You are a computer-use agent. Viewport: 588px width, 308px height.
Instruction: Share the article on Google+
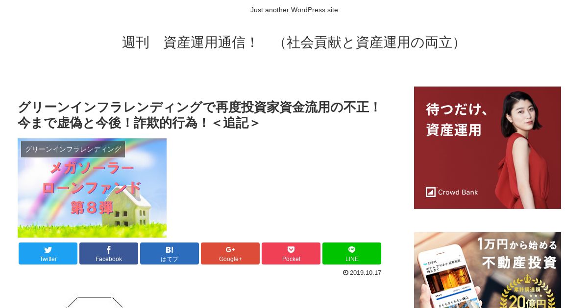tap(230, 253)
